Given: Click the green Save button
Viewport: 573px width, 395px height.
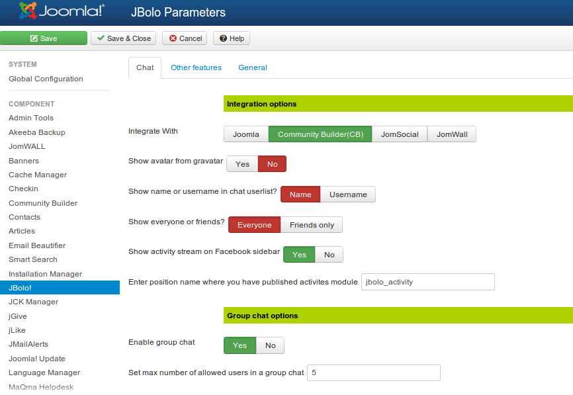Looking at the screenshot, I should 44,38.
